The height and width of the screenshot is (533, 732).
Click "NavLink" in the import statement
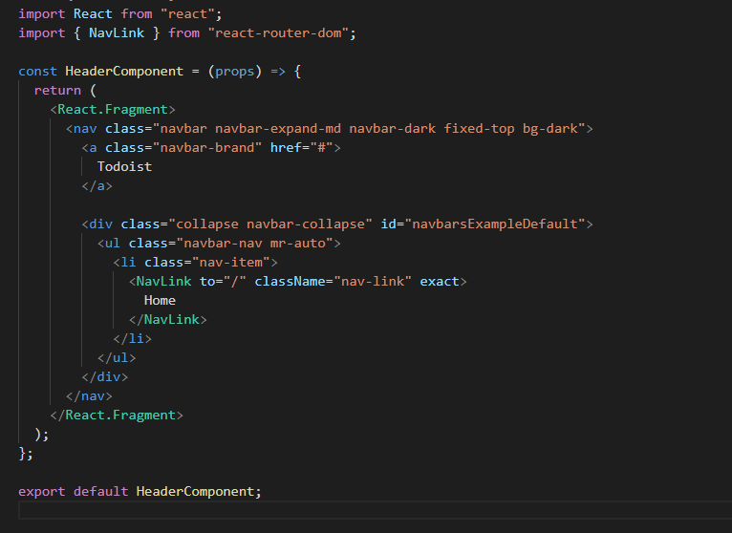(x=117, y=33)
